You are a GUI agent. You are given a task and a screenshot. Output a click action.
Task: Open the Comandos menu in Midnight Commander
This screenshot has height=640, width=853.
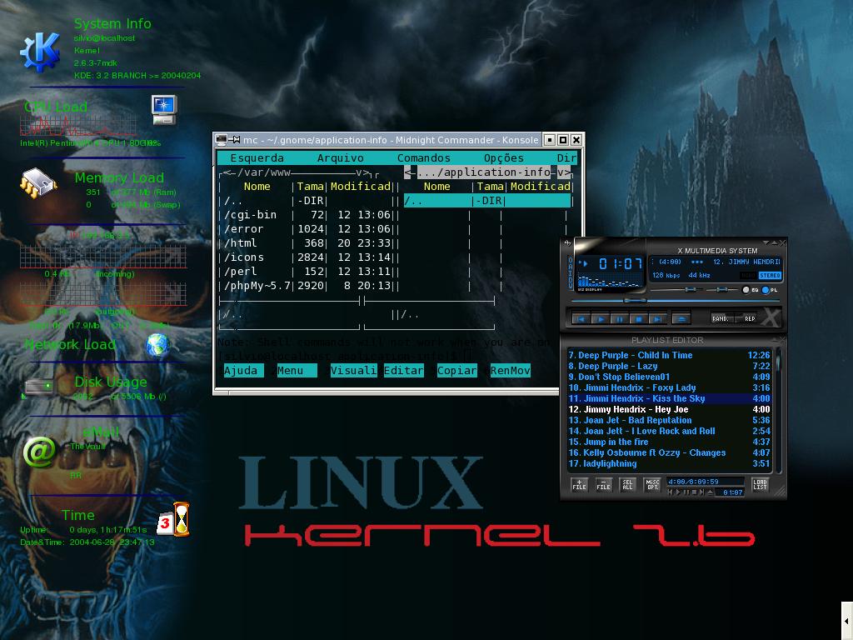tap(424, 157)
